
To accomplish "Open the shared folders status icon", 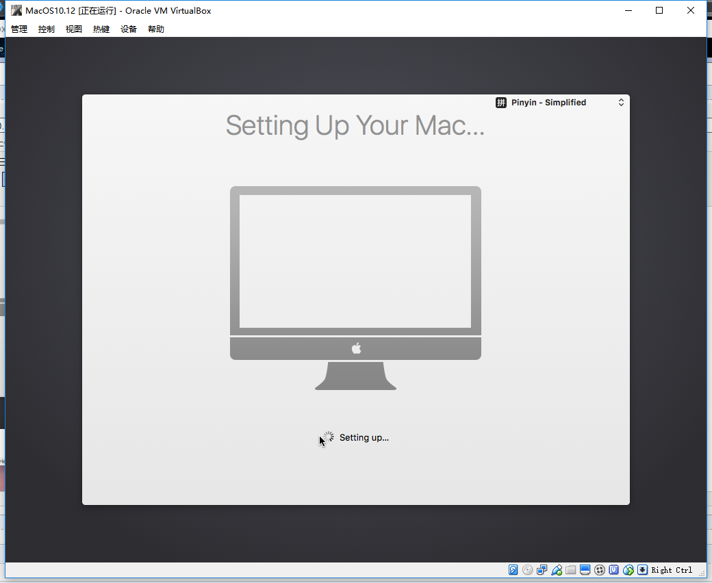I will point(571,570).
